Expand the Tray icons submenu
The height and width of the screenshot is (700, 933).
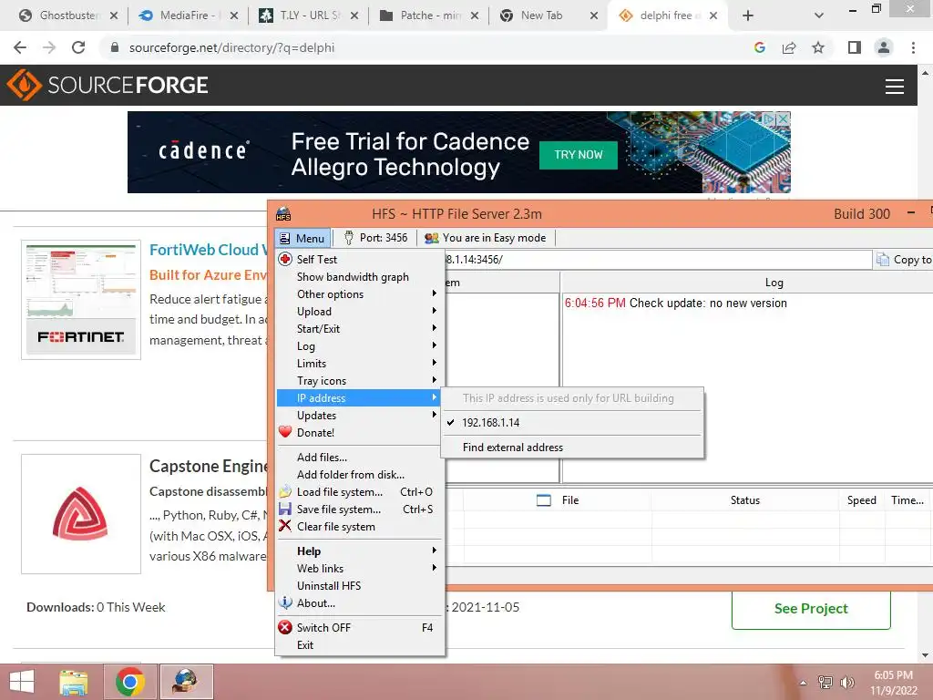361,380
